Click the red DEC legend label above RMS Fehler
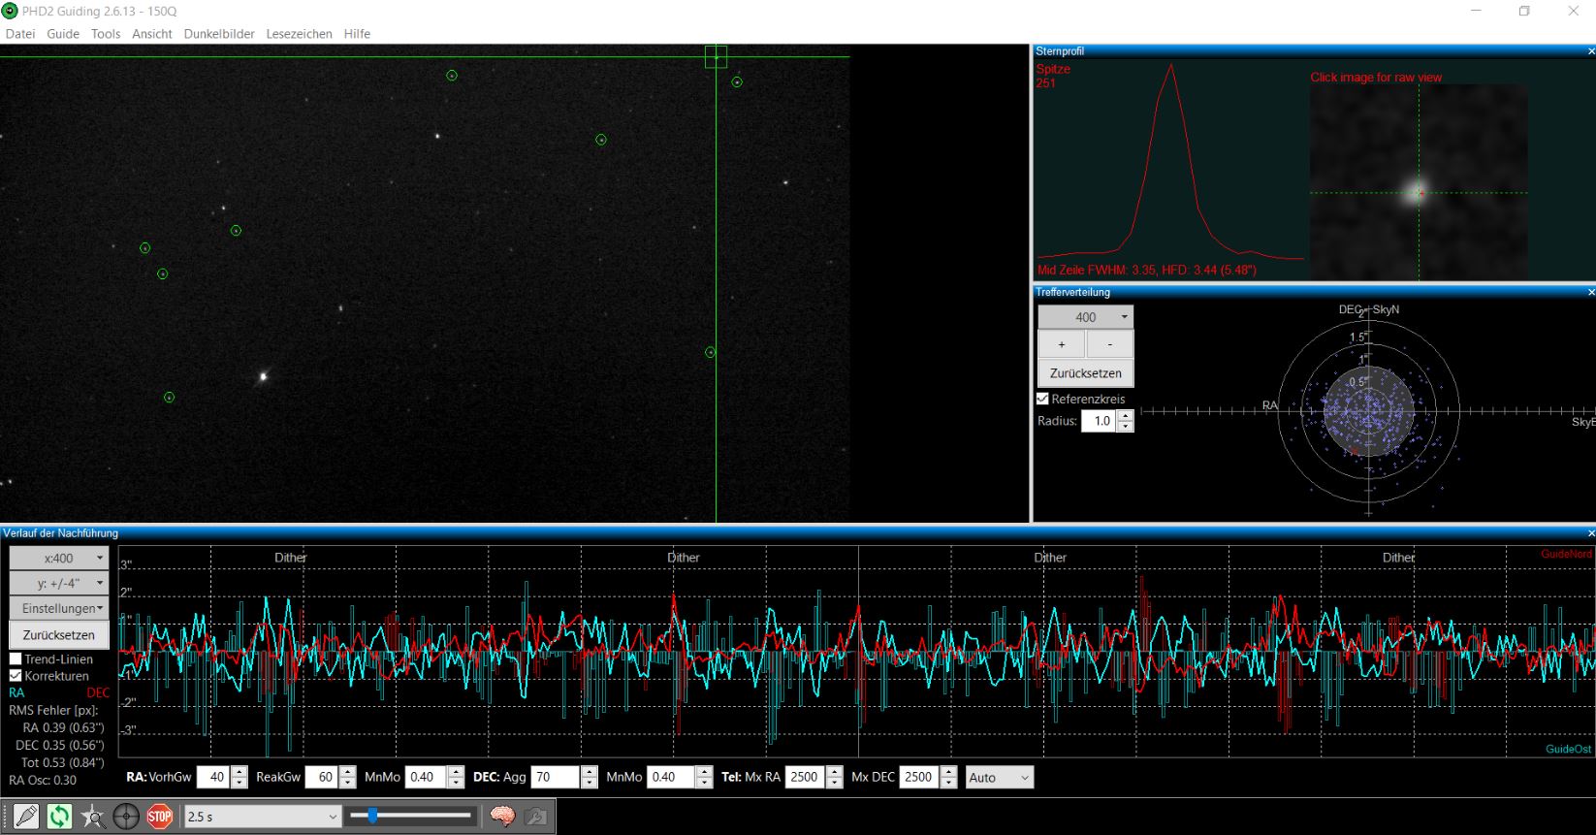Viewport: 1596px width, 835px height. click(98, 693)
